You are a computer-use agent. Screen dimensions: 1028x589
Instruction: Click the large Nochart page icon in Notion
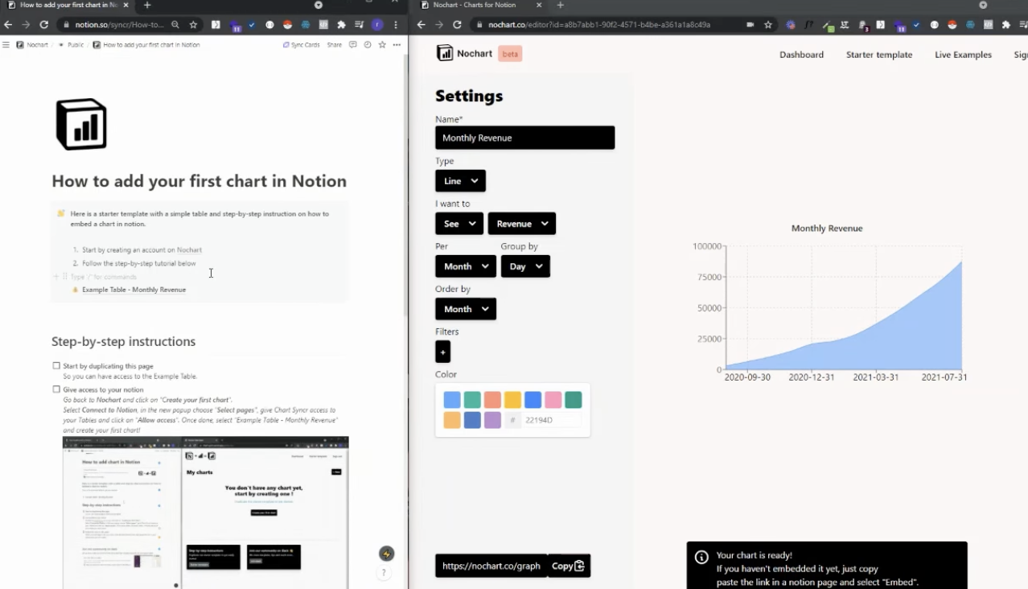(x=81, y=124)
